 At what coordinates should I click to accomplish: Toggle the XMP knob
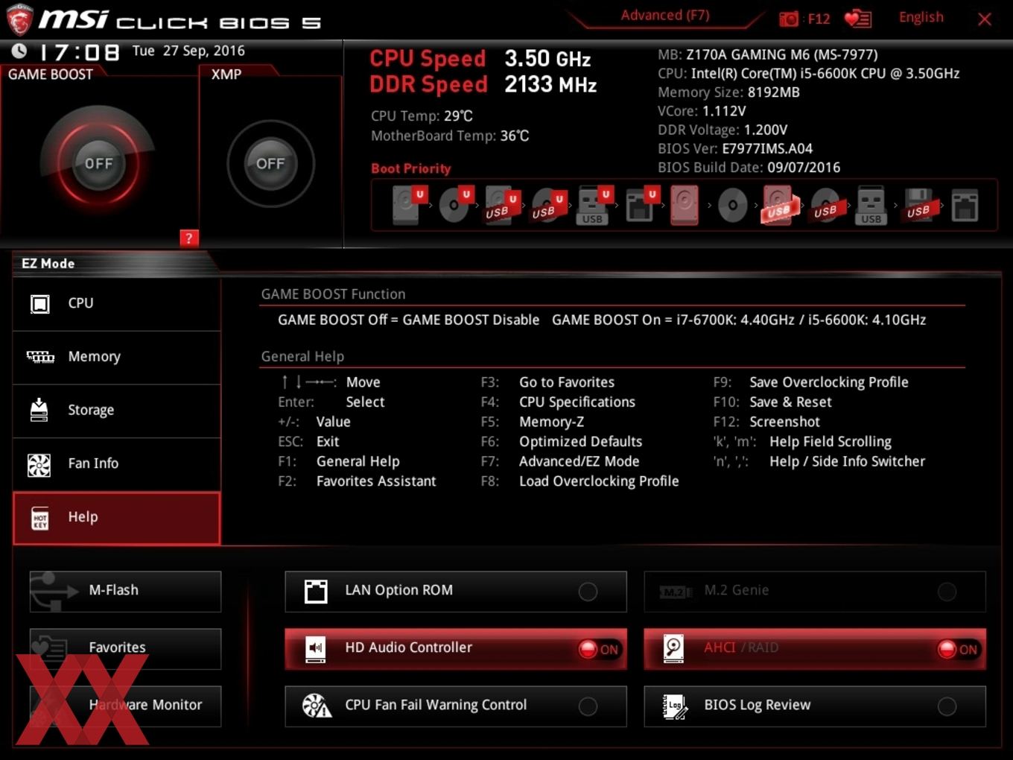coord(270,163)
